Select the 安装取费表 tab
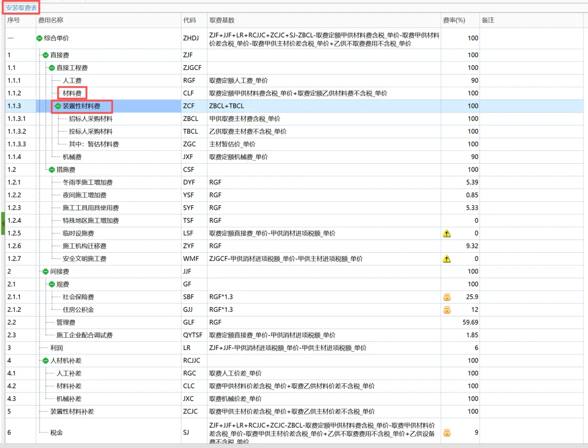 [21, 8]
